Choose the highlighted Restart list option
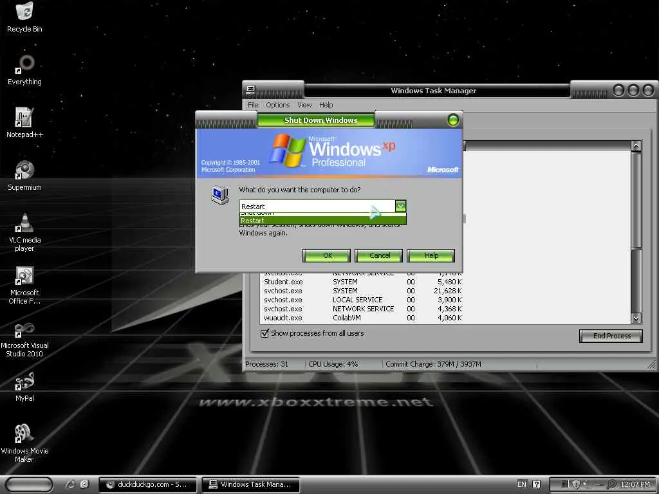This screenshot has width=659, height=494. (323, 221)
